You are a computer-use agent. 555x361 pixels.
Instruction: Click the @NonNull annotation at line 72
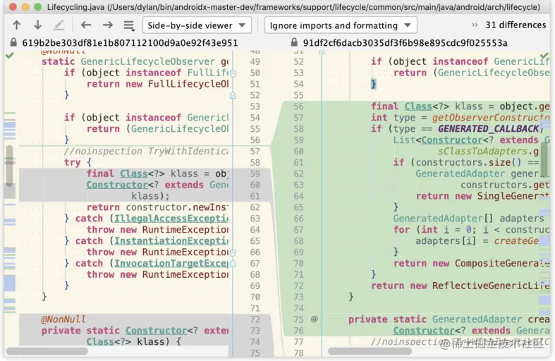(x=63, y=319)
